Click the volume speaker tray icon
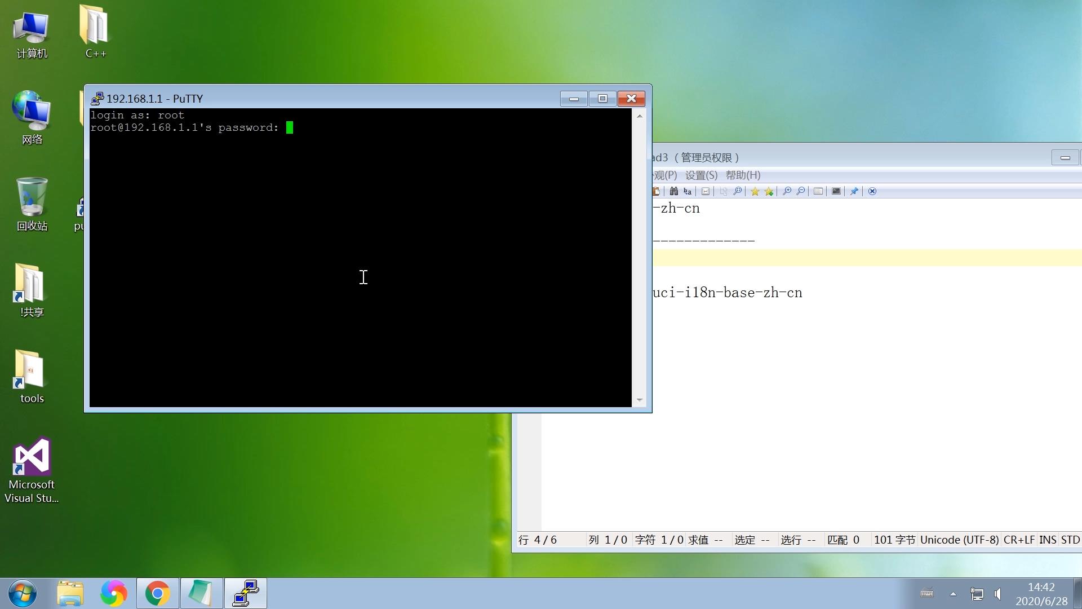Screen dimensions: 1082x609 (x=998, y=594)
